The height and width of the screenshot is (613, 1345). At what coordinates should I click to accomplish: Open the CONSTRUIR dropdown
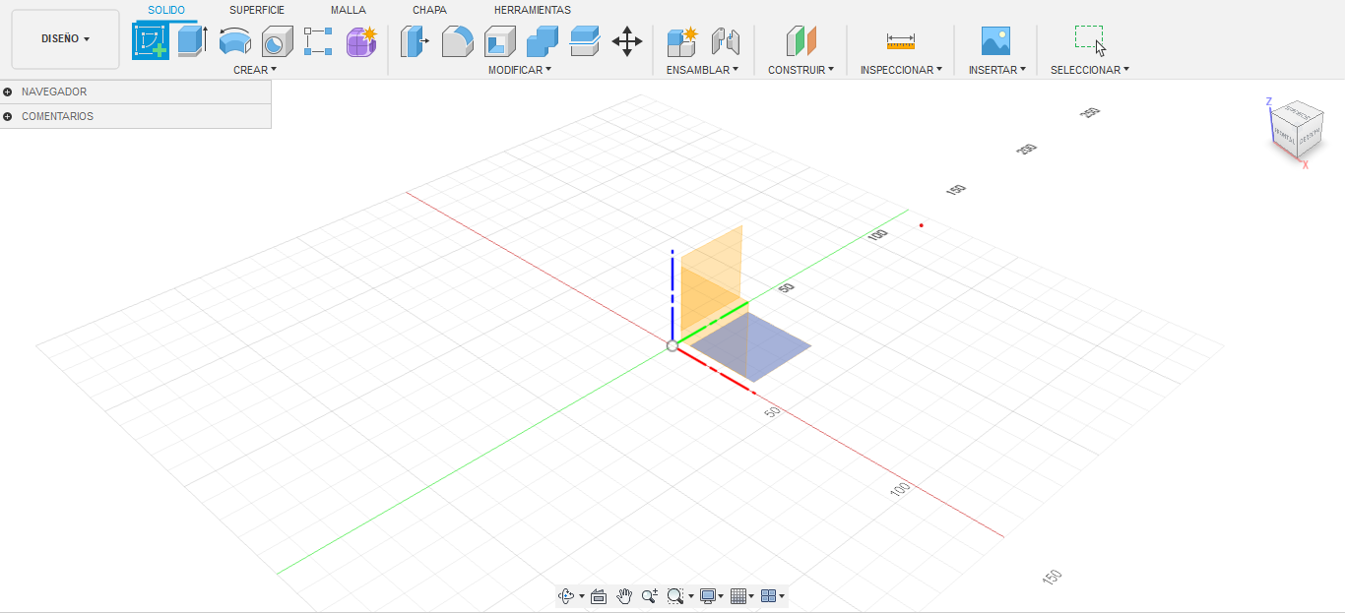[801, 70]
